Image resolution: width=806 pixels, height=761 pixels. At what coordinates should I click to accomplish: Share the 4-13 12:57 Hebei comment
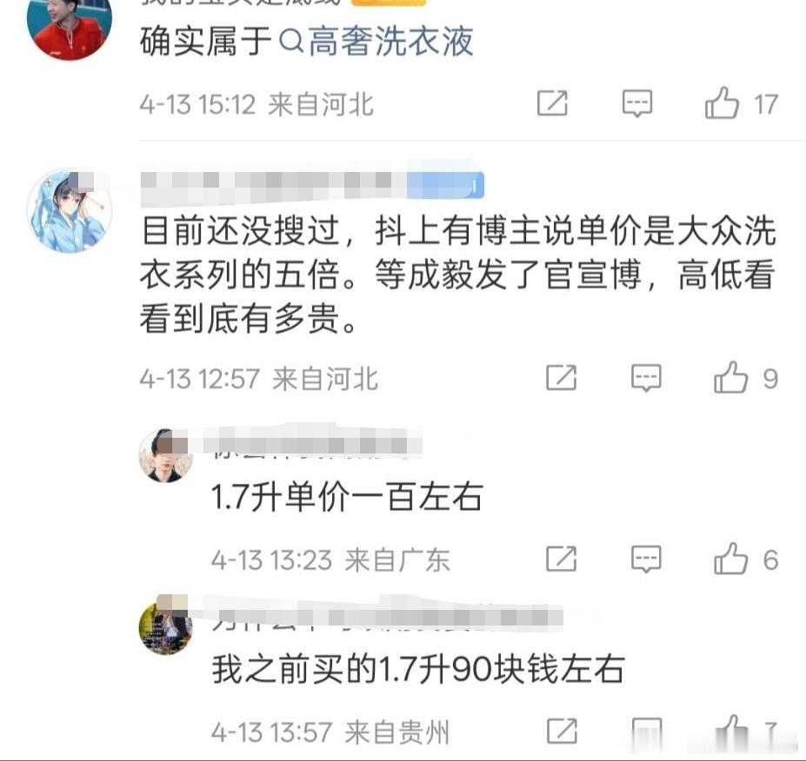561,377
